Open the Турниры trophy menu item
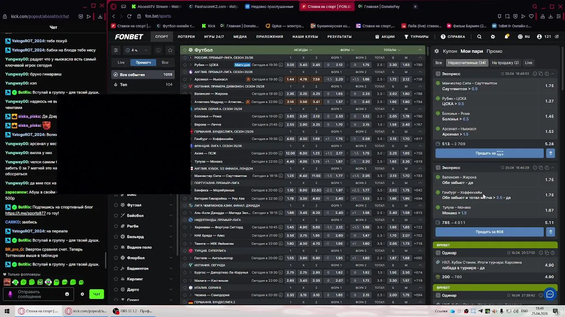The width and height of the screenshot is (565, 317). click(x=416, y=37)
